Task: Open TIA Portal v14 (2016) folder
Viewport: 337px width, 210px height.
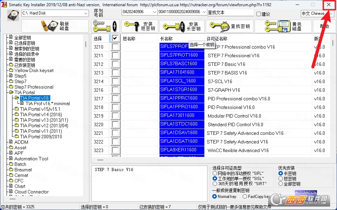Action: 41,114
